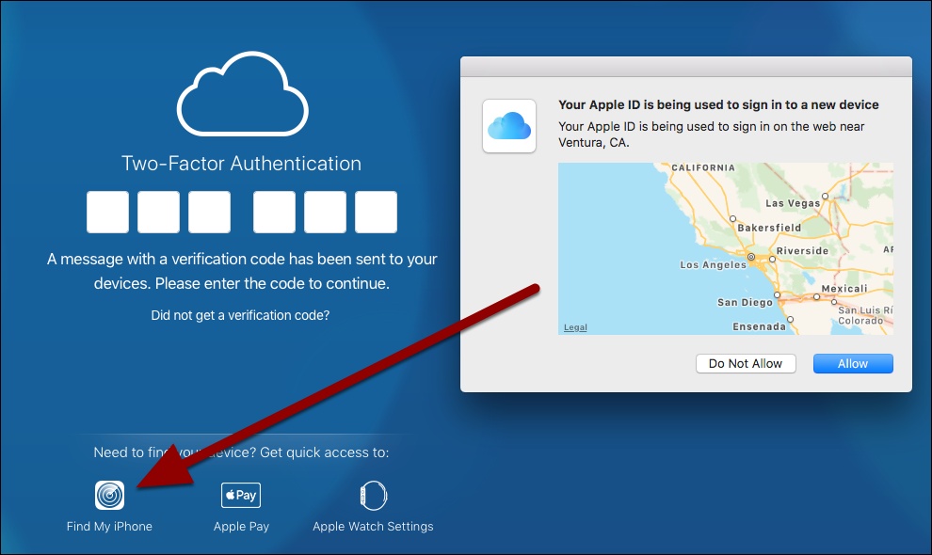Click the Do Not Allow button
The width and height of the screenshot is (932, 555).
click(746, 364)
